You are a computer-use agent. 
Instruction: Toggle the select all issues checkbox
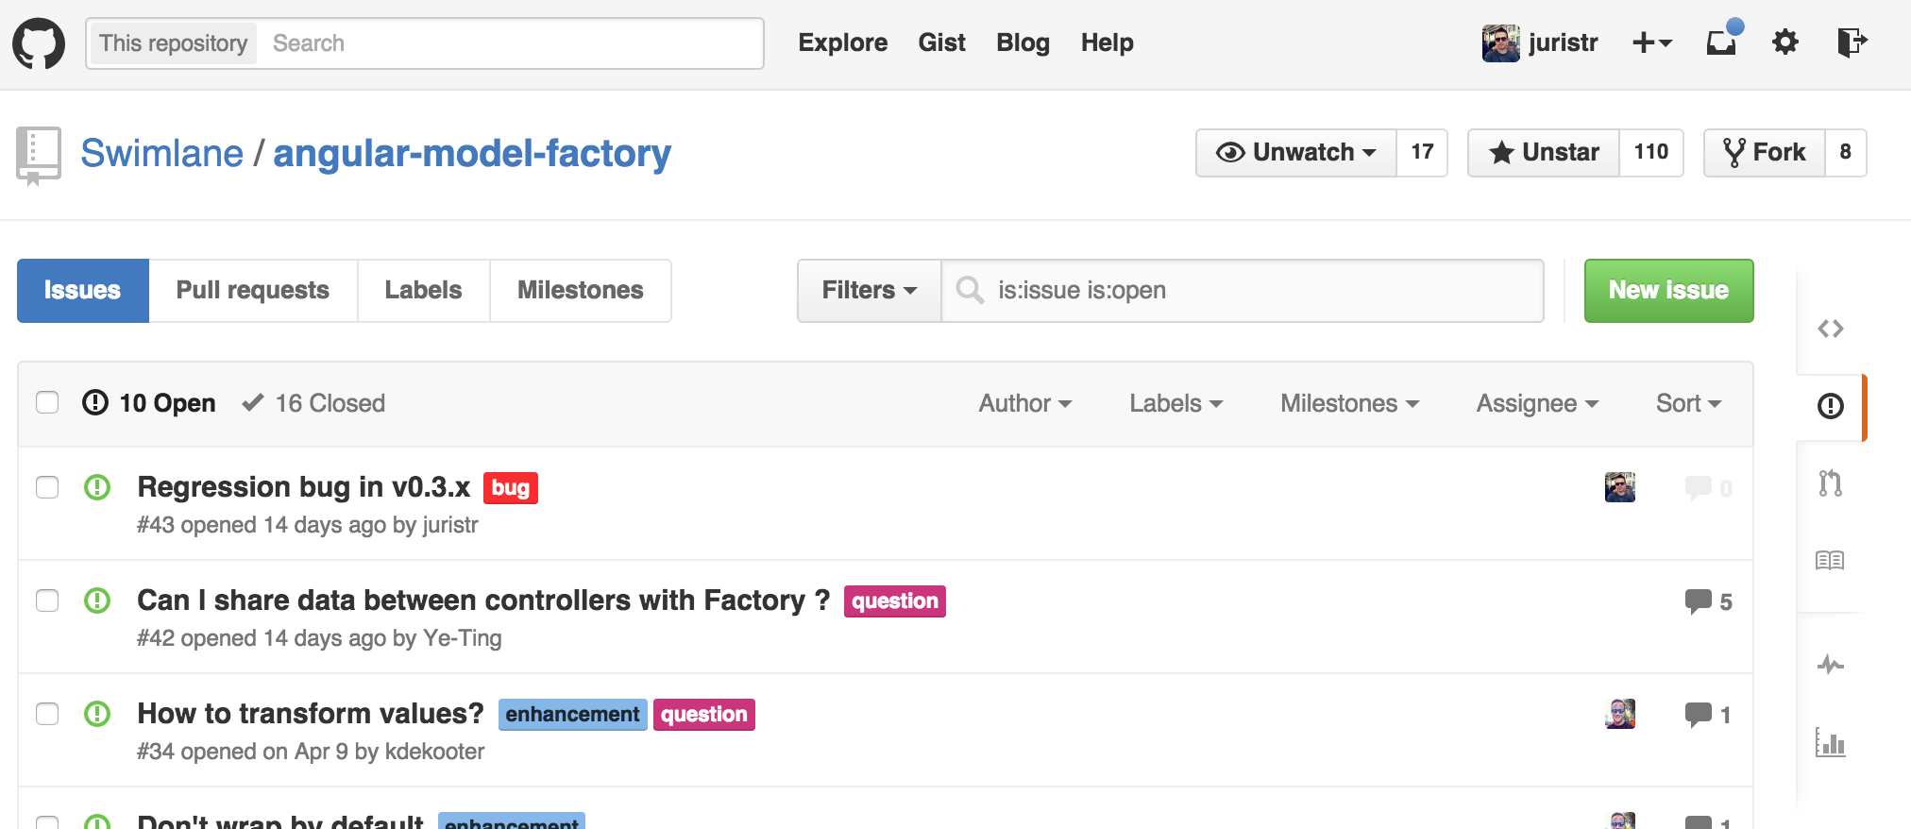(47, 403)
